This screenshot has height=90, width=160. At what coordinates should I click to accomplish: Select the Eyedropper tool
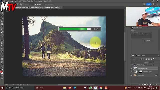click(2, 27)
